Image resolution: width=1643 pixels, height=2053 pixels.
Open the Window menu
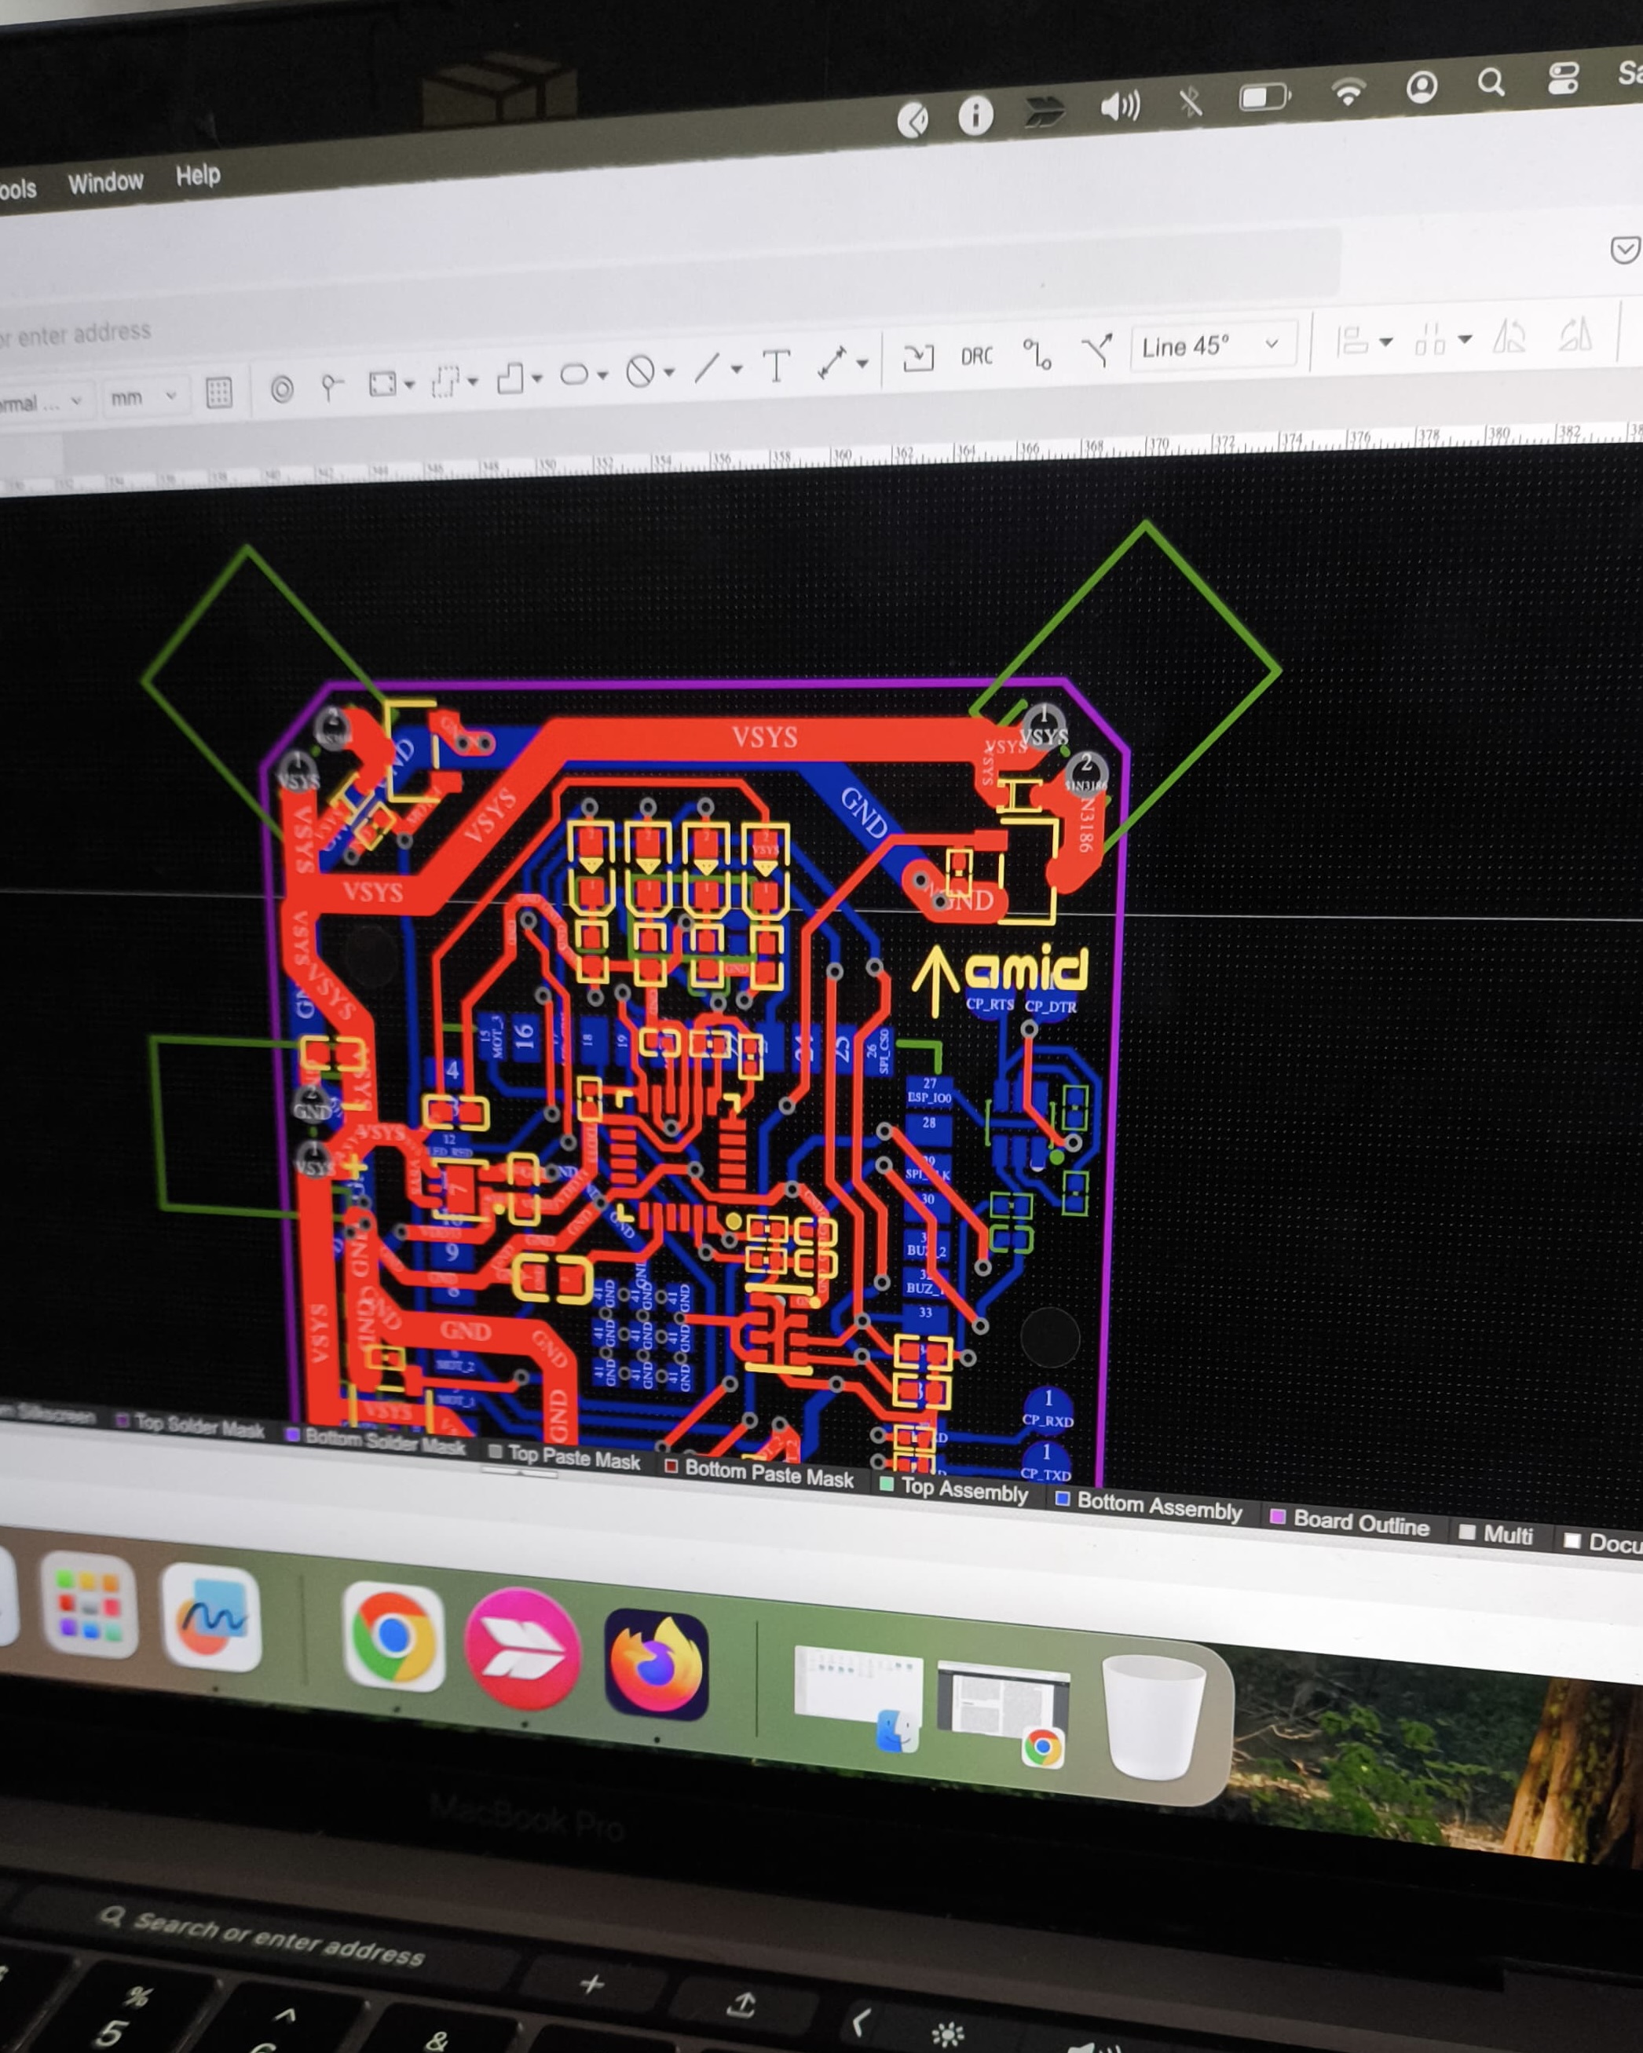click(104, 182)
